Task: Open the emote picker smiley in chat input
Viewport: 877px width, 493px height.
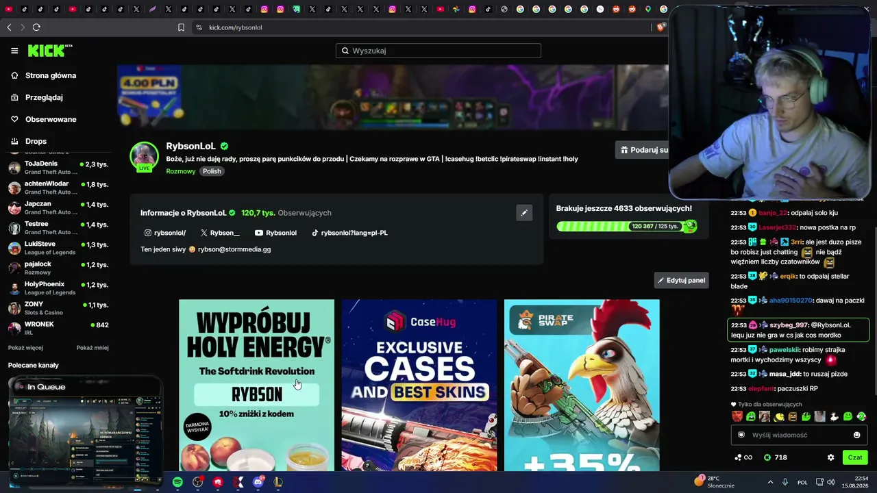Action: click(856, 435)
